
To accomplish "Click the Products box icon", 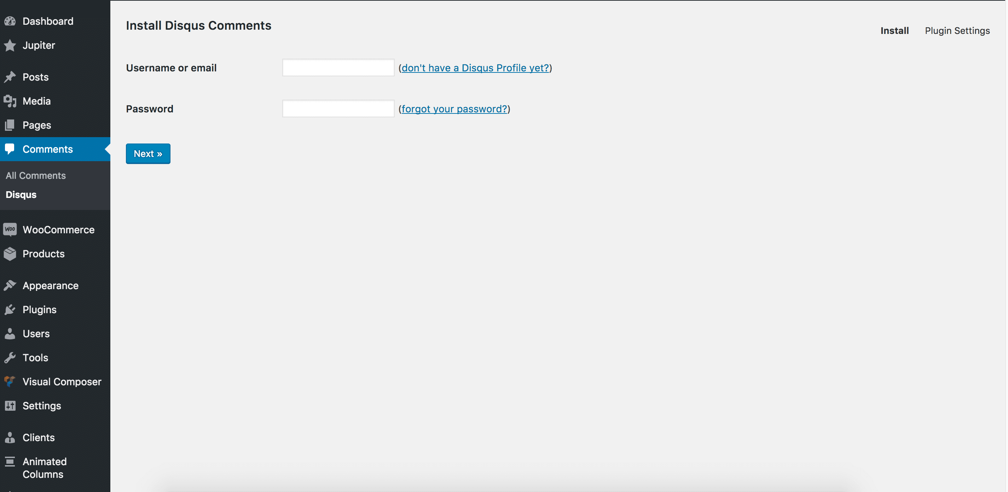I will click(10, 254).
